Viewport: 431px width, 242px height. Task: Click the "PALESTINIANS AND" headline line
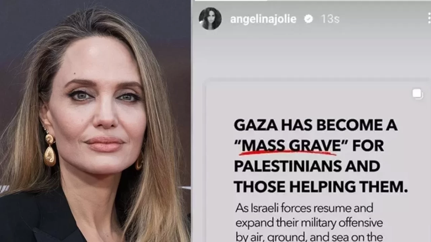[307, 166]
